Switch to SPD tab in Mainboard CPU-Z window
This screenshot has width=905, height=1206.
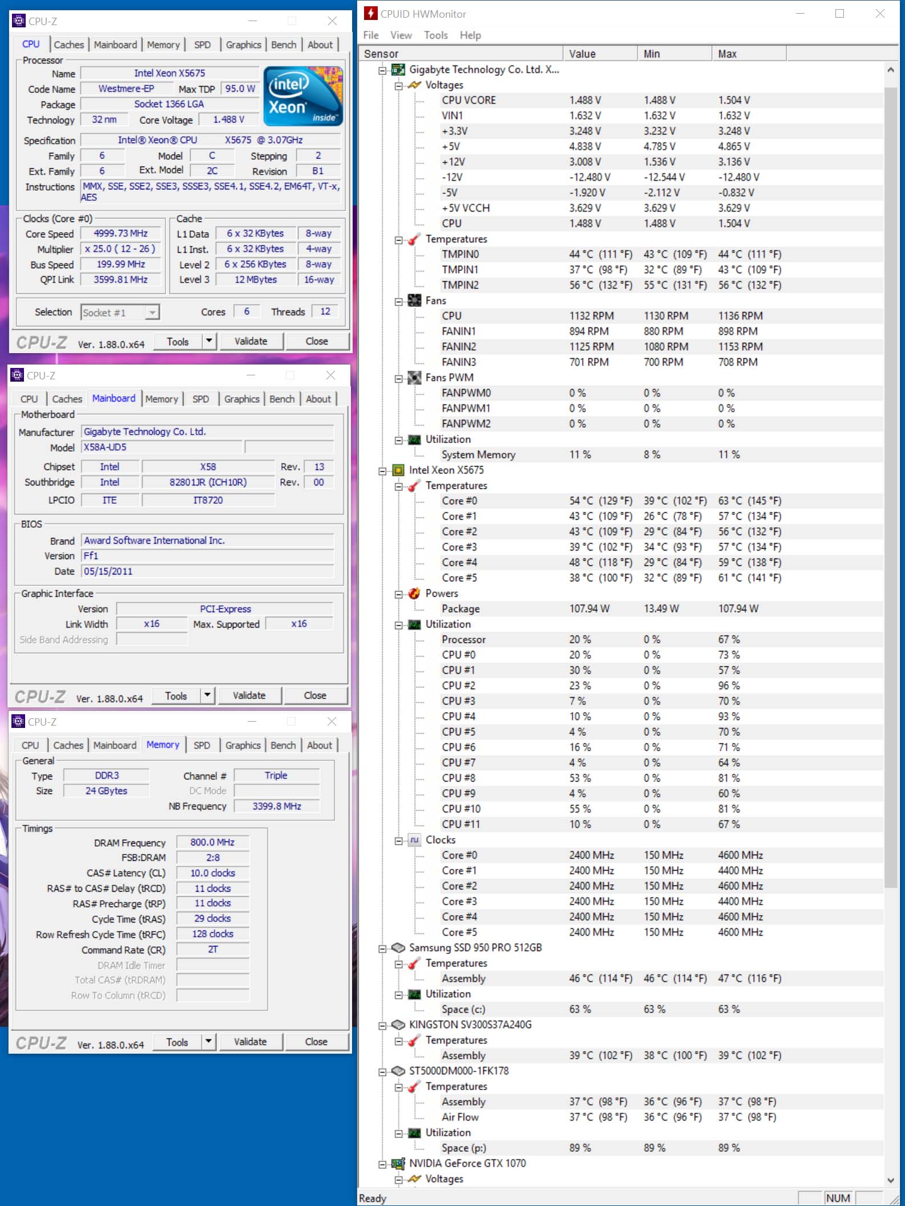tap(201, 399)
